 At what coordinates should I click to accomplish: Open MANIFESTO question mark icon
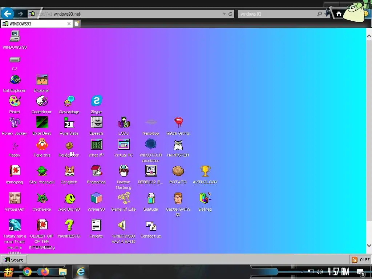pyautogui.click(x=69, y=225)
